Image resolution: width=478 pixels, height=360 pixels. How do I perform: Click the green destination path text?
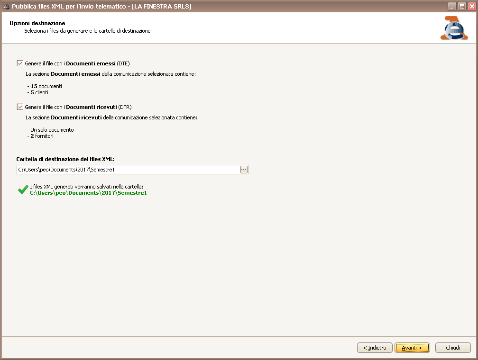(x=88, y=193)
